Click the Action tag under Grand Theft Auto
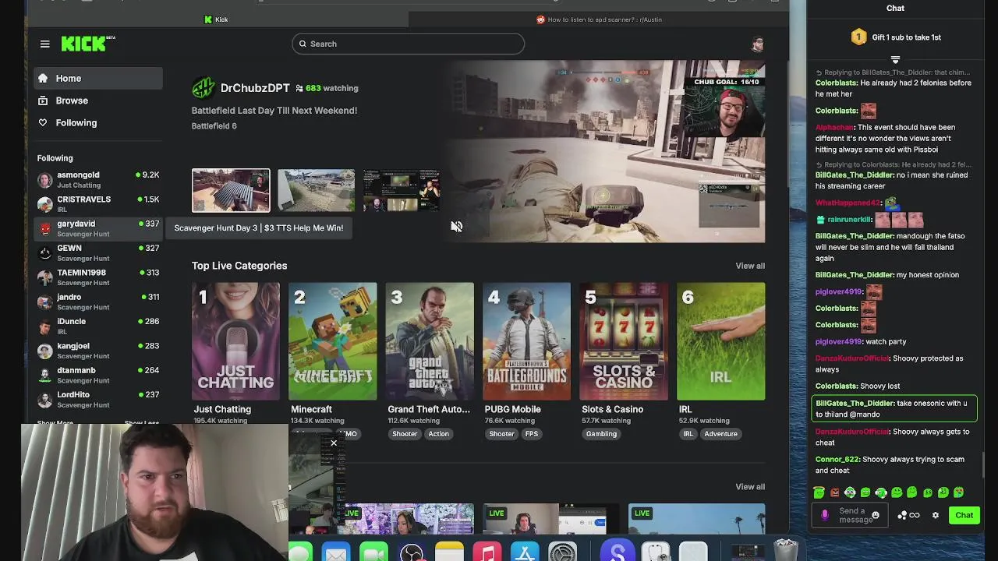998x561 pixels. 438,434
